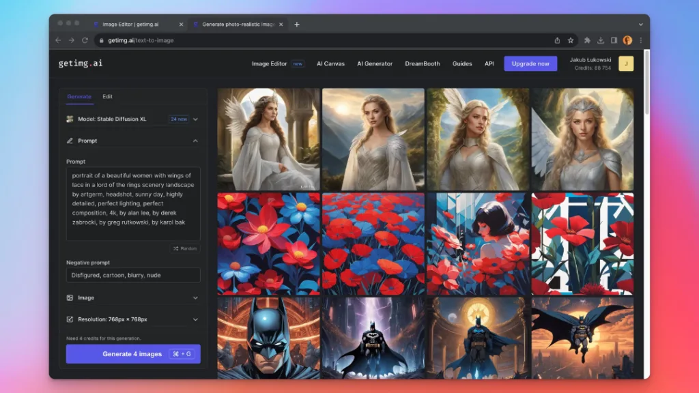Open the tab search chevron in the tab bar
This screenshot has height=393, width=699.
tap(640, 25)
